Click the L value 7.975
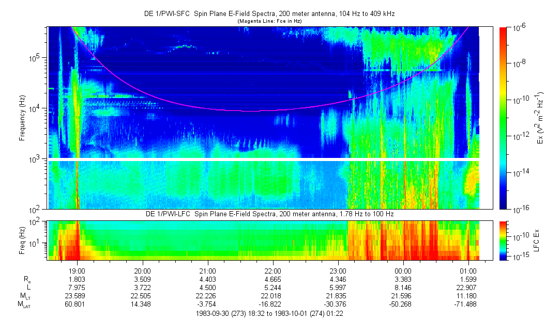Screen dimensions: 560x320 [x=77, y=287]
